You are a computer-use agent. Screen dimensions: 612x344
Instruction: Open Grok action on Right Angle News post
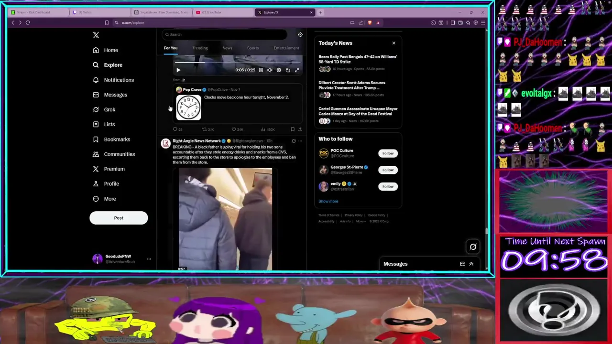[294, 141]
